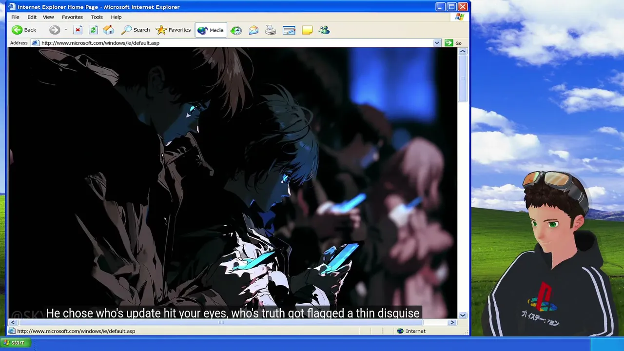
Task: Click the grey Forward arrow button
Action: pyautogui.click(x=55, y=30)
